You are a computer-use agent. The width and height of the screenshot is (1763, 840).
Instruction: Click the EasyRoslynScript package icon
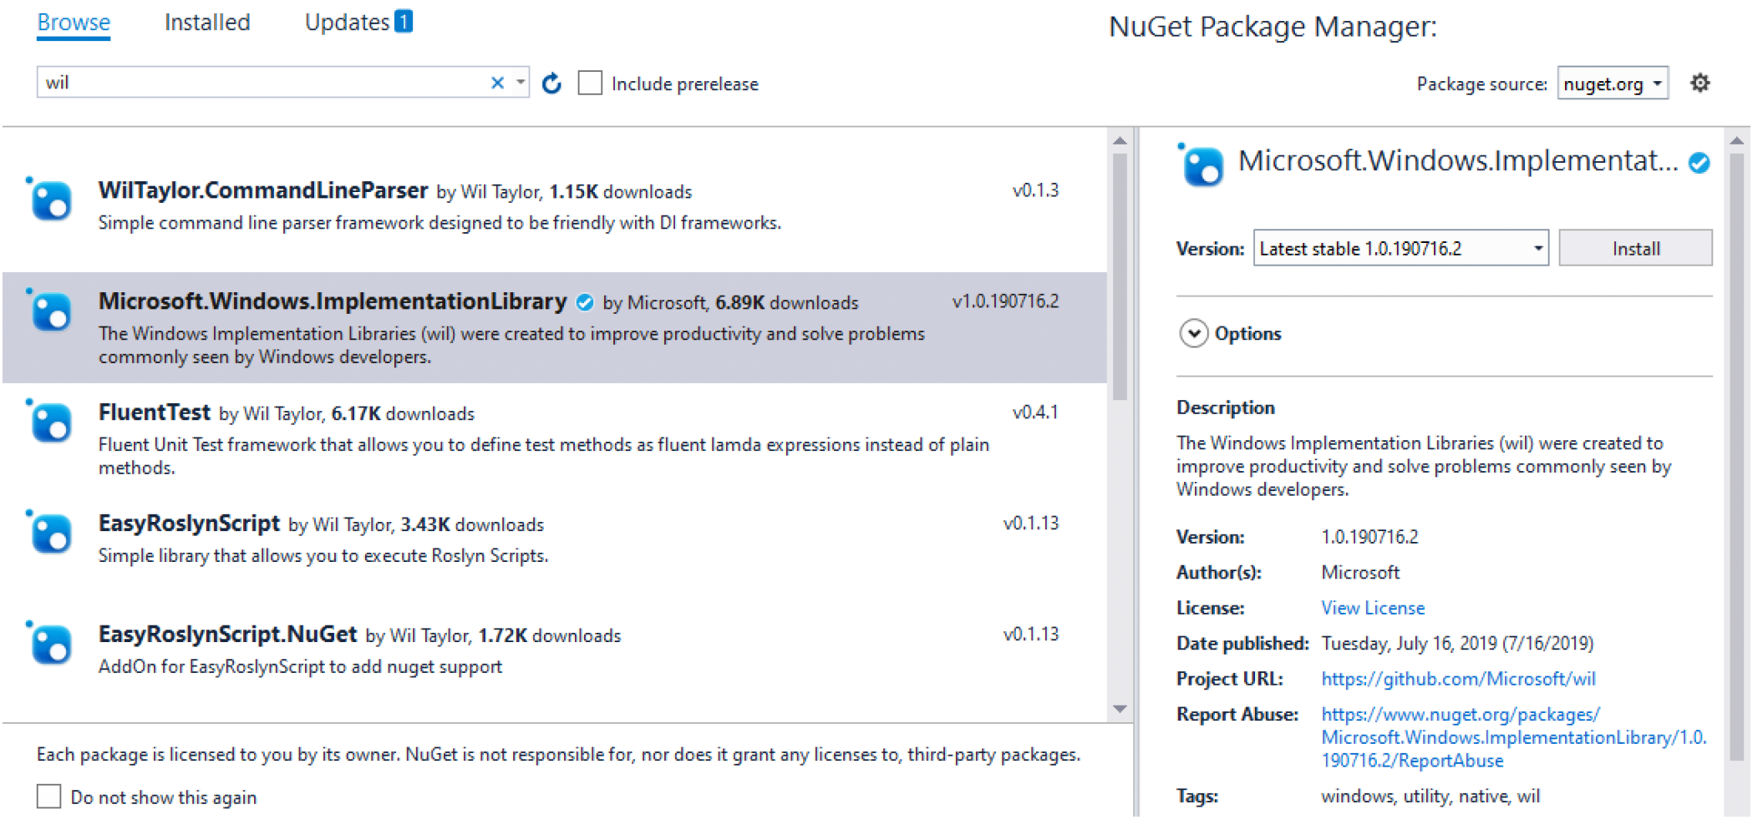[x=50, y=534]
